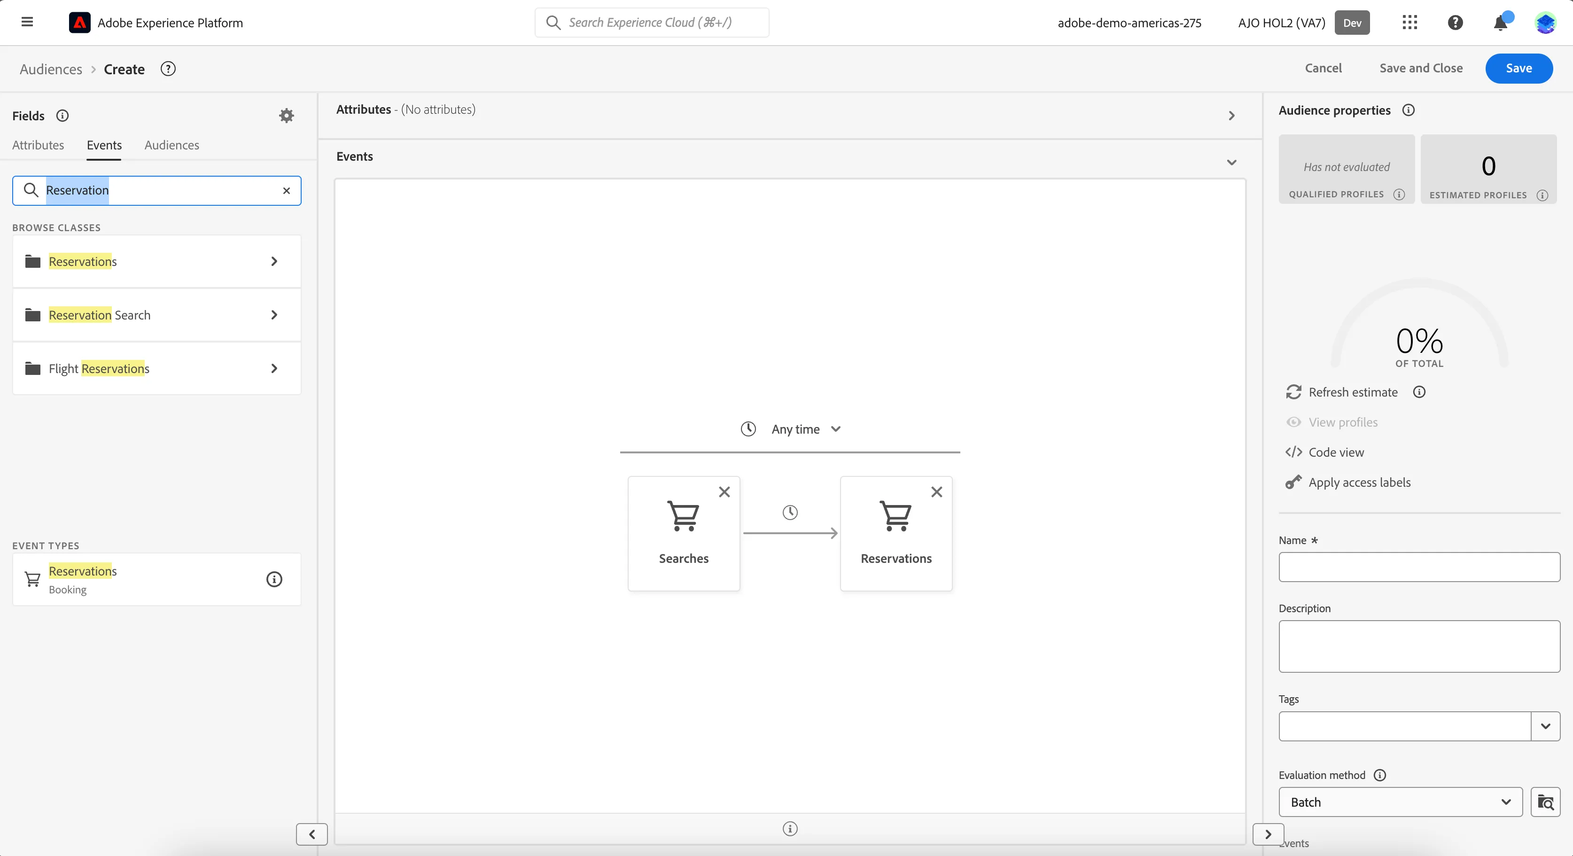Viewport: 1573px width, 856px height.
Task: Click the clock icon between events
Action: click(790, 512)
